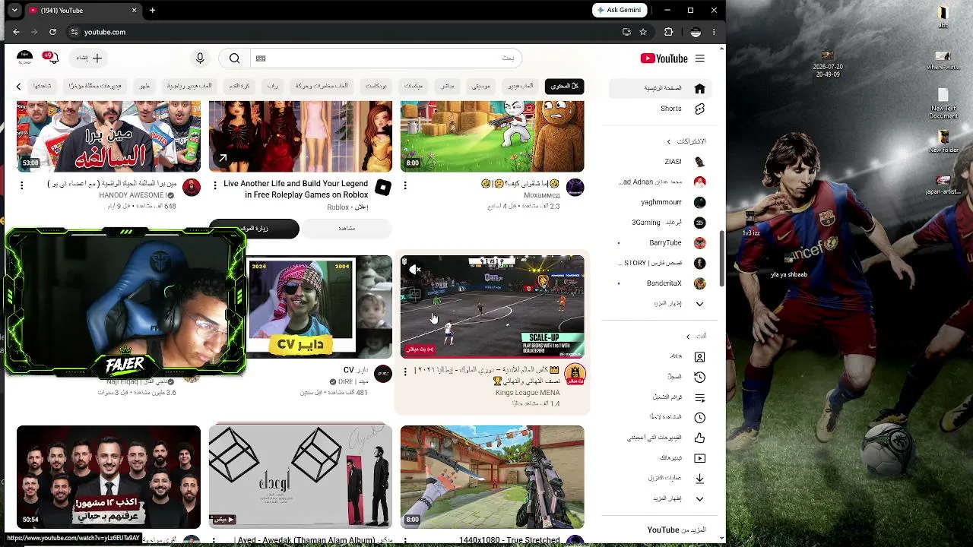Open the Chrome tab search dropdown

14,11
